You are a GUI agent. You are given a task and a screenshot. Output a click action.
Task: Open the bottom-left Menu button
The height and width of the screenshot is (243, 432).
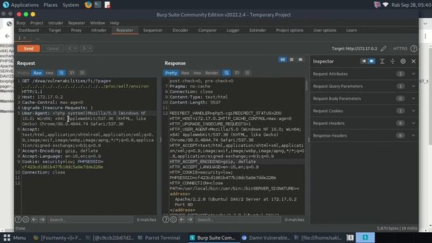click(x=15, y=238)
